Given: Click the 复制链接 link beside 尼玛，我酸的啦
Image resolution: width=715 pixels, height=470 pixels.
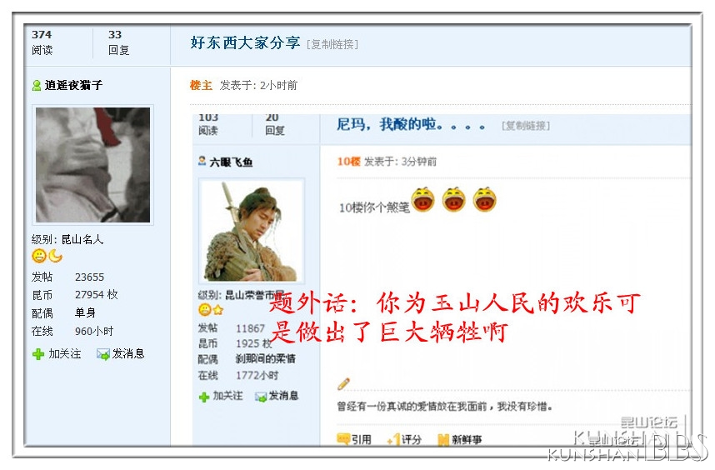Looking at the screenshot, I should [526, 125].
